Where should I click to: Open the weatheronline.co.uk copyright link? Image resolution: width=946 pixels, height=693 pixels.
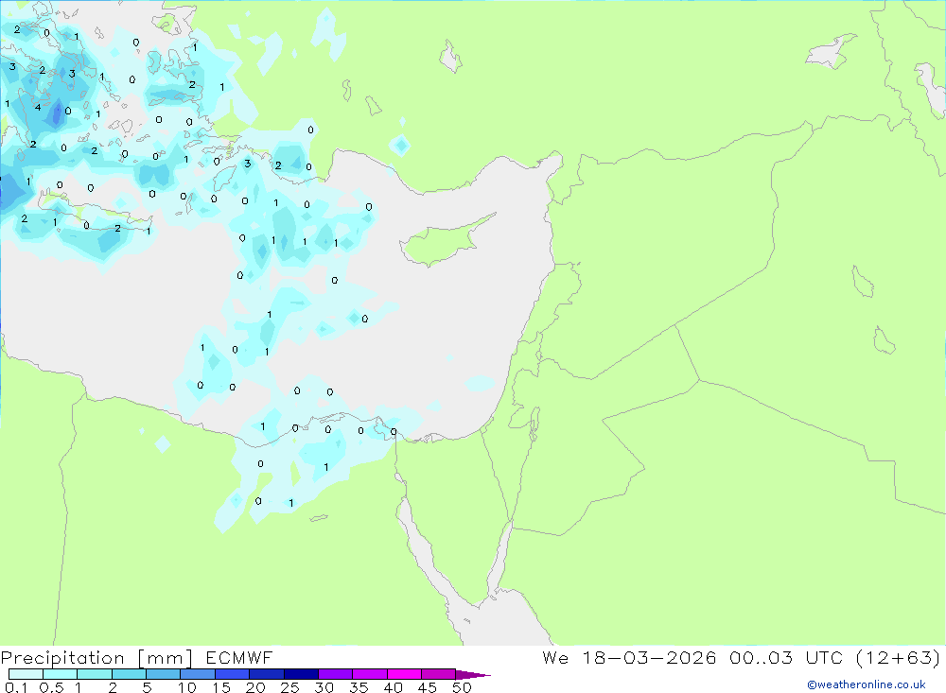tap(867, 684)
